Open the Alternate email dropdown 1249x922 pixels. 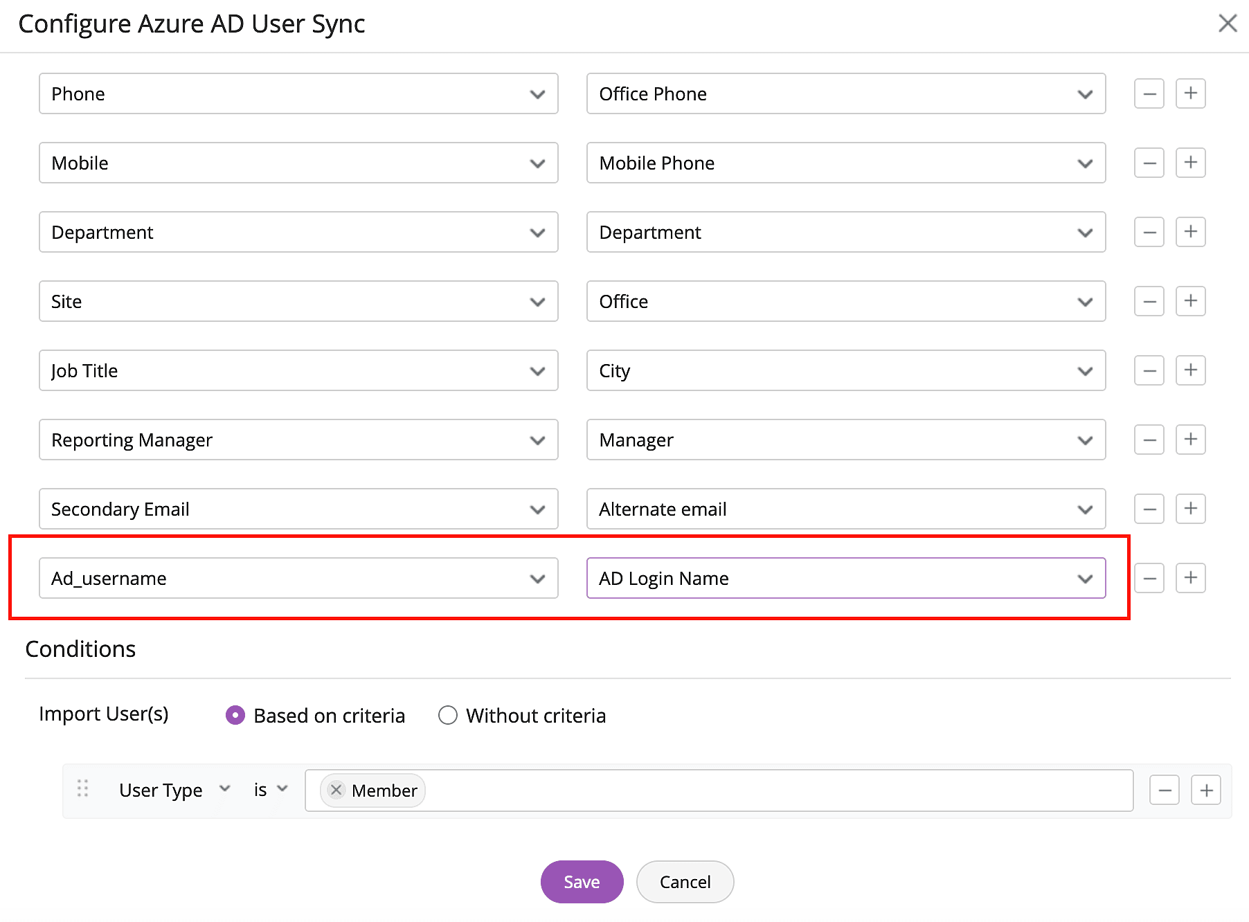[845, 509]
